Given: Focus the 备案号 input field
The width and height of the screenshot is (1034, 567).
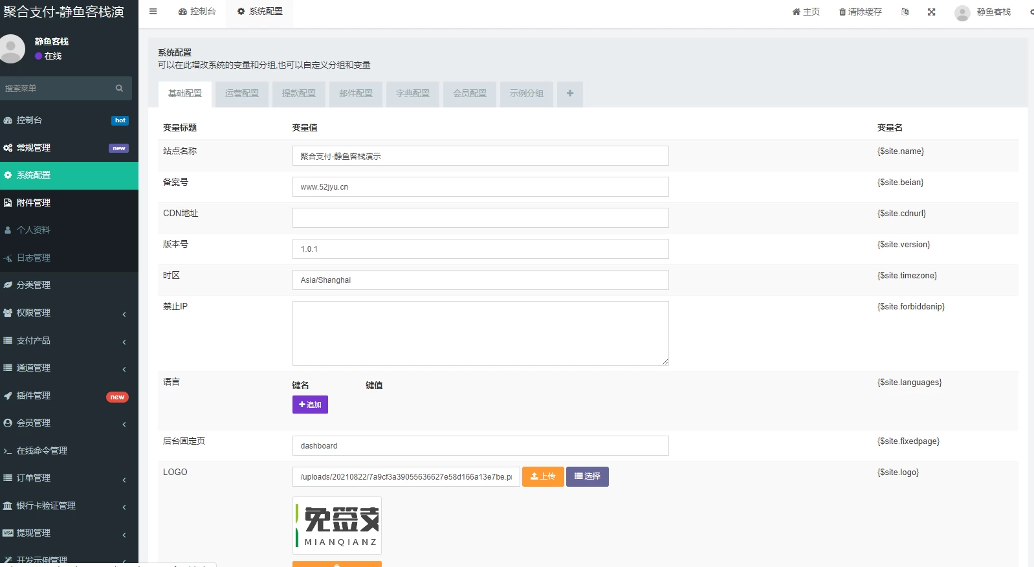Looking at the screenshot, I should point(480,187).
